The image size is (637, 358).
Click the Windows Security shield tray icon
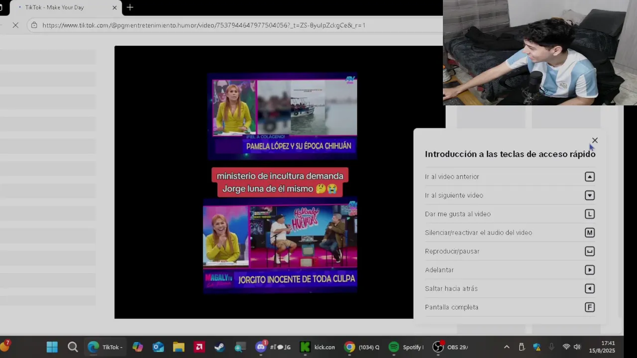tap(536, 347)
